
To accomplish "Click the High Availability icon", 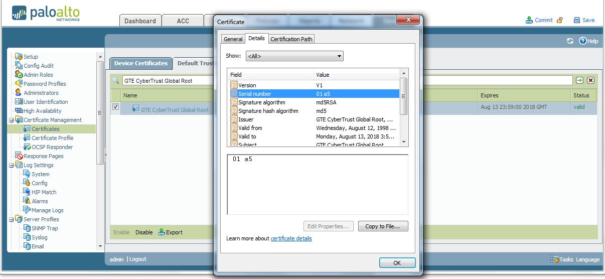I will point(19,111).
